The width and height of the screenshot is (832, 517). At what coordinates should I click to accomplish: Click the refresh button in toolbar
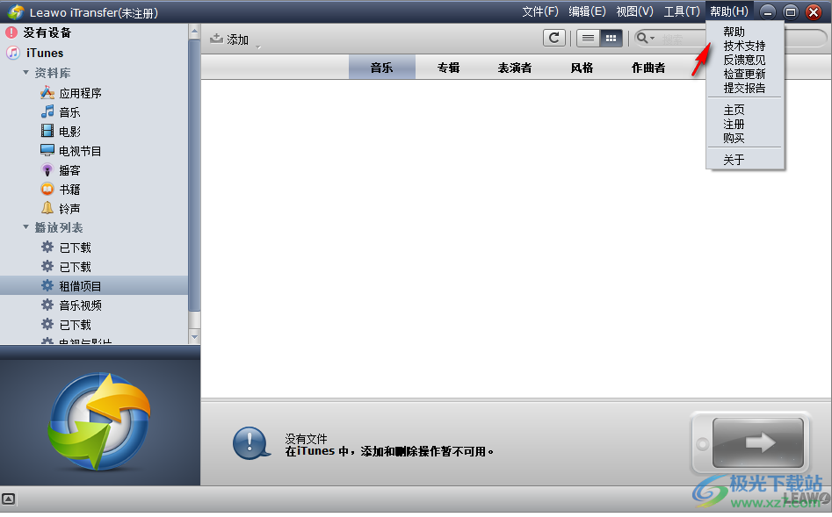pyautogui.click(x=554, y=38)
